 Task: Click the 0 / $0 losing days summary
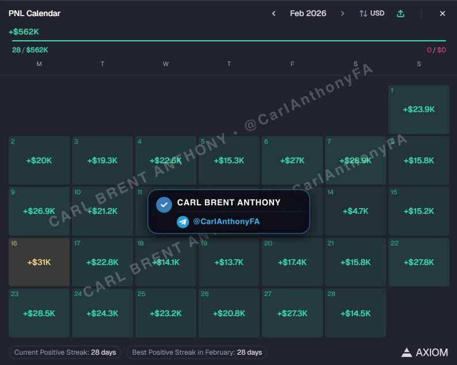click(x=436, y=50)
